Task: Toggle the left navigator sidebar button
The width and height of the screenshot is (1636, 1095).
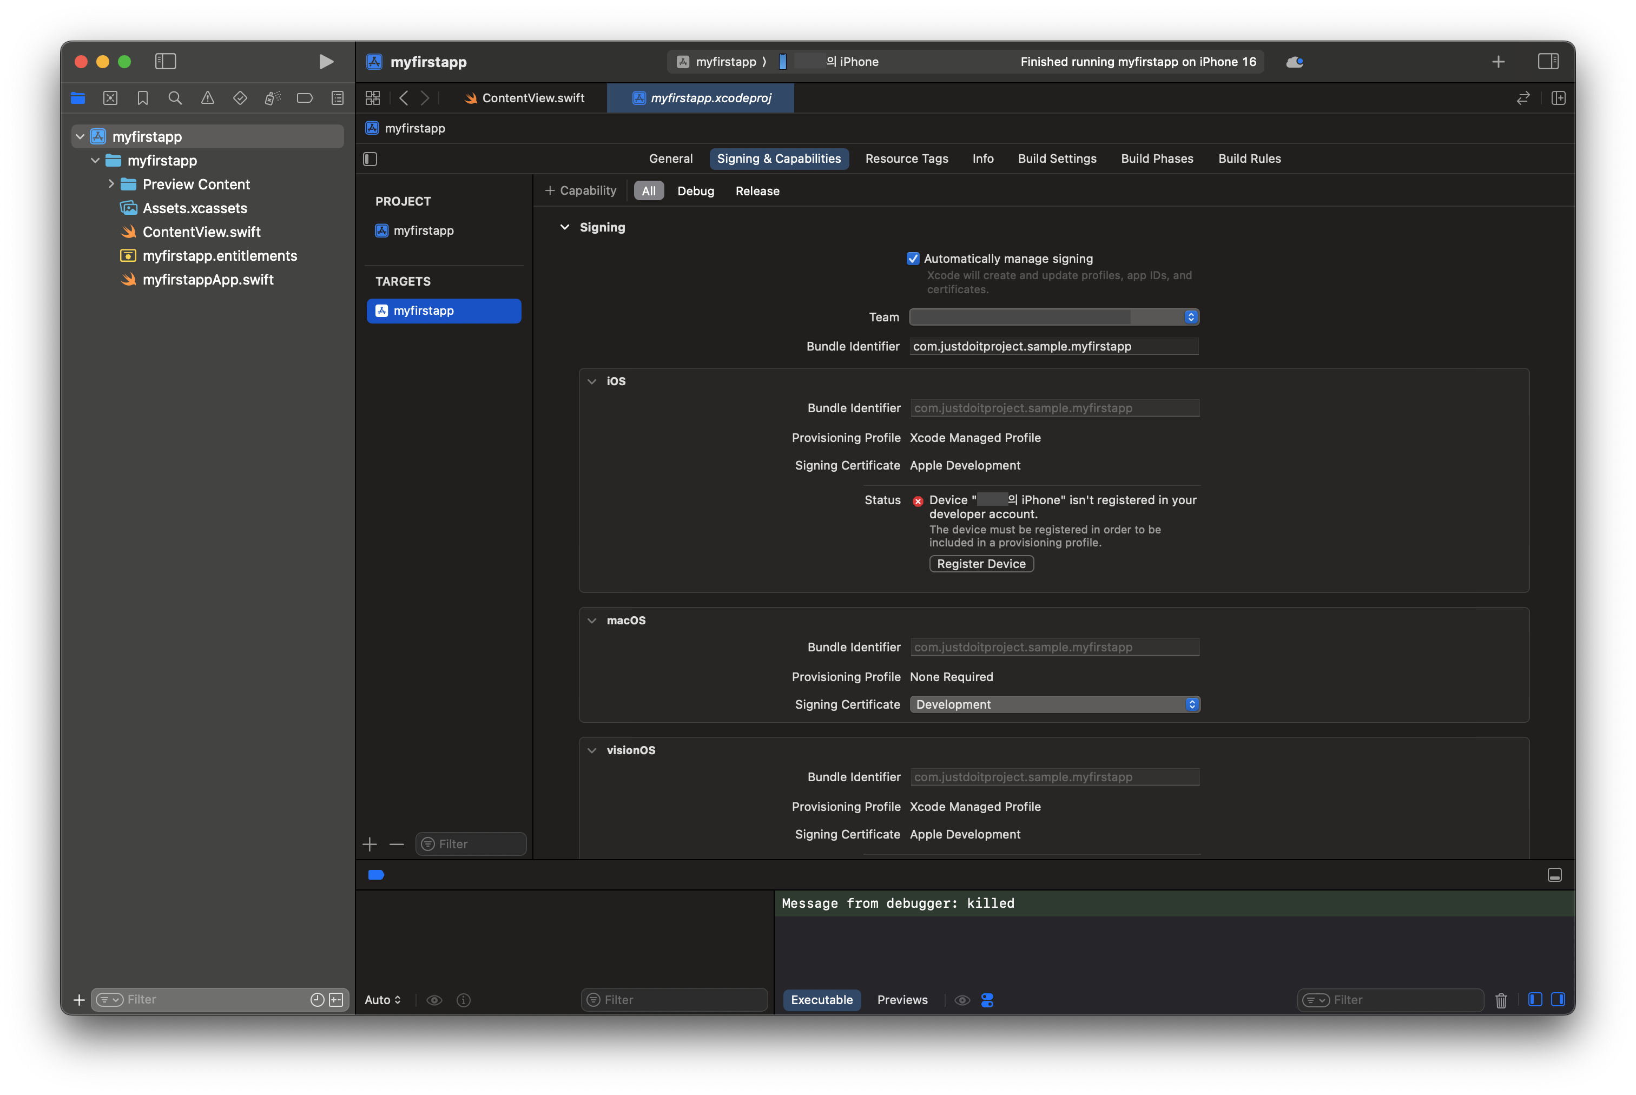Action: tap(166, 62)
